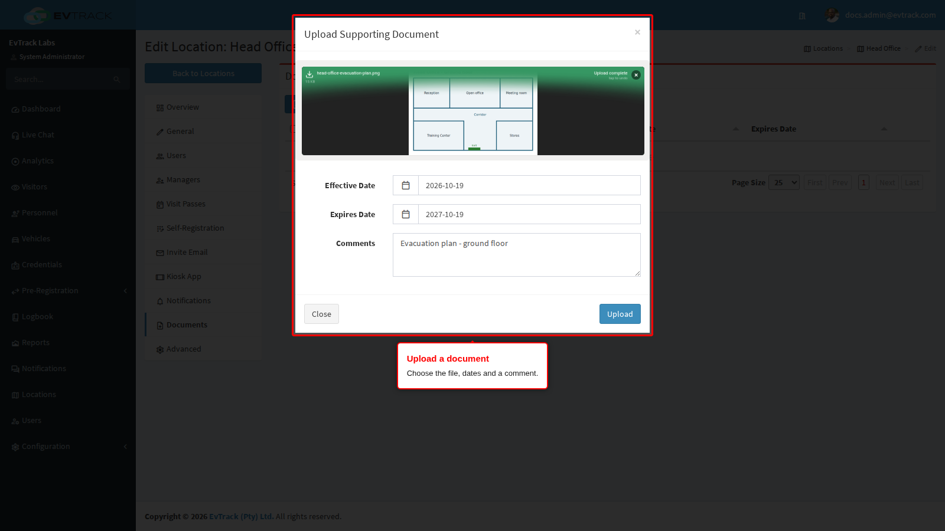Open the Expires Date calendar icon

point(406,214)
